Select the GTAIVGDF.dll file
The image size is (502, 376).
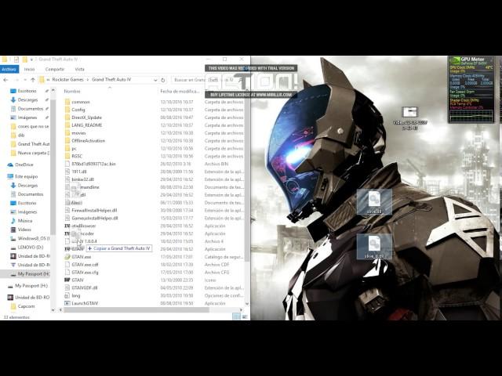84,287
